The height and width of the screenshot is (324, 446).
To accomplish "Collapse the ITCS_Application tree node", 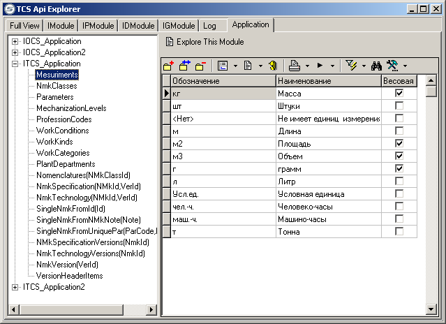I will pyautogui.click(x=15, y=64).
